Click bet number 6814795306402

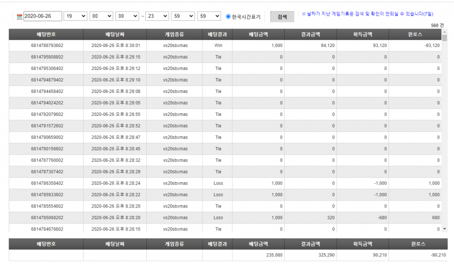point(47,68)
